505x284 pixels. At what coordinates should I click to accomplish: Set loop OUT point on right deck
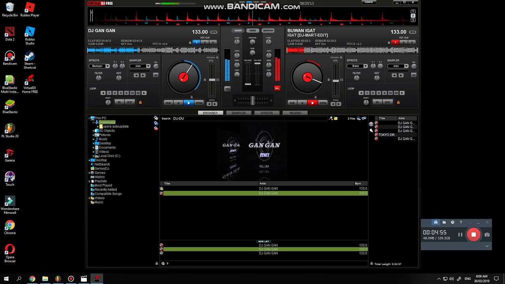tap(387, 102)
